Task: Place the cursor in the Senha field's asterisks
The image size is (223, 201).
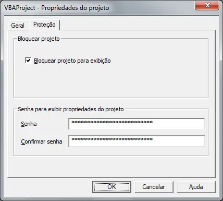Action: pyautogui.click(x=112, y=122)
